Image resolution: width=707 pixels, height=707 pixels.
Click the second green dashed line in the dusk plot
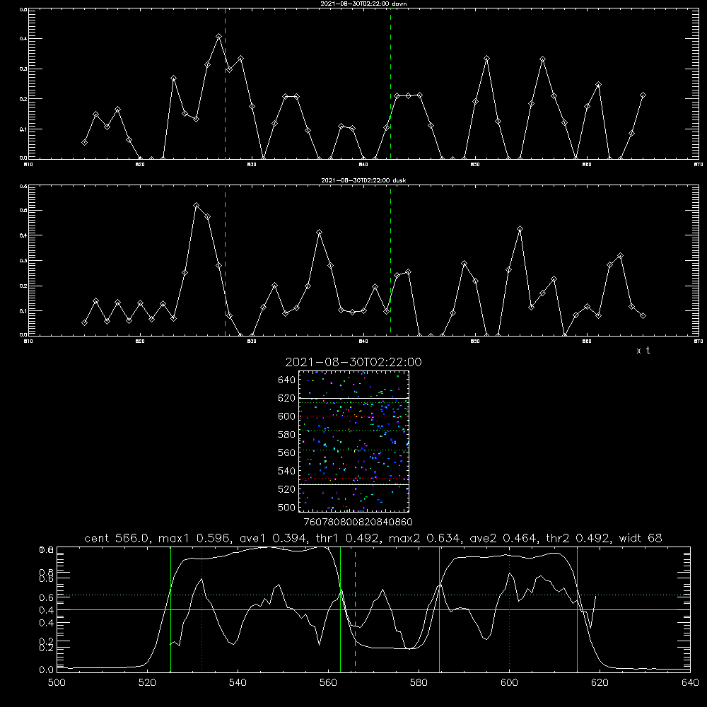pos(390,261)
